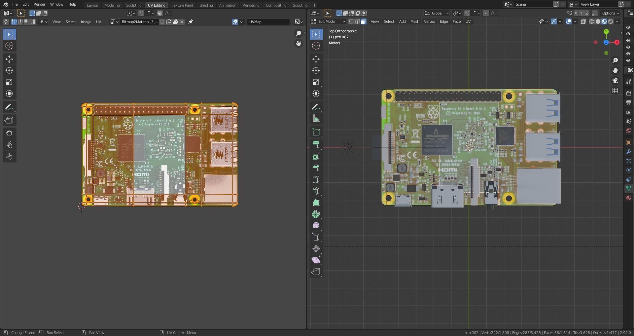This screenshot has width=634, height=336.
Task: Open Modifier properties wrench tab
Action: [x=628, y=152]
